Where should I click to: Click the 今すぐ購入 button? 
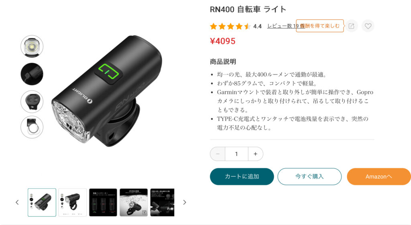click(309, 177)
